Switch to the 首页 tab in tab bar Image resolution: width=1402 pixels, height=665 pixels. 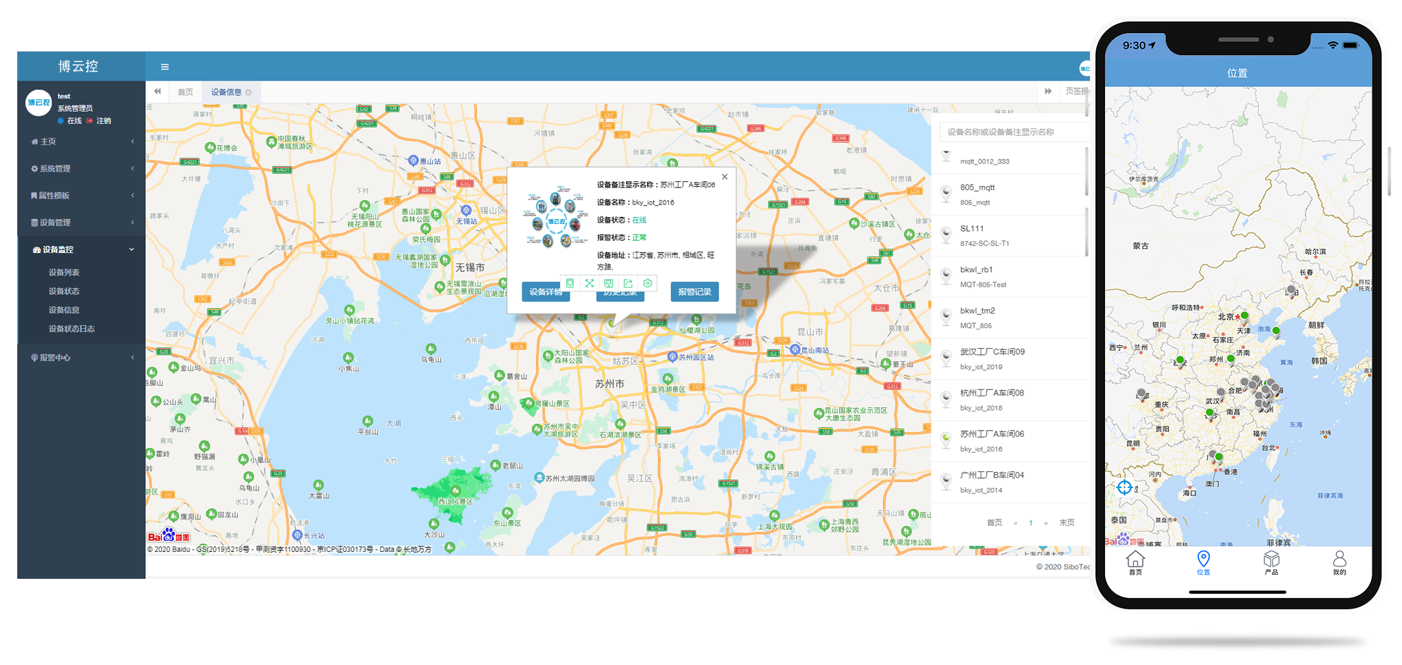pyautogui.click(x=185, y=92)
